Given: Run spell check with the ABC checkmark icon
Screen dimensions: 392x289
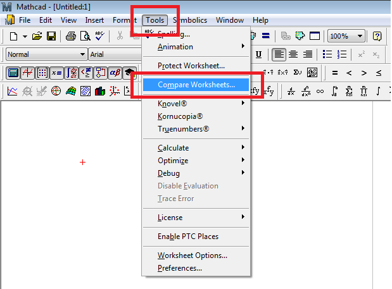Looking at the screenshot, I should pos(99,36).
